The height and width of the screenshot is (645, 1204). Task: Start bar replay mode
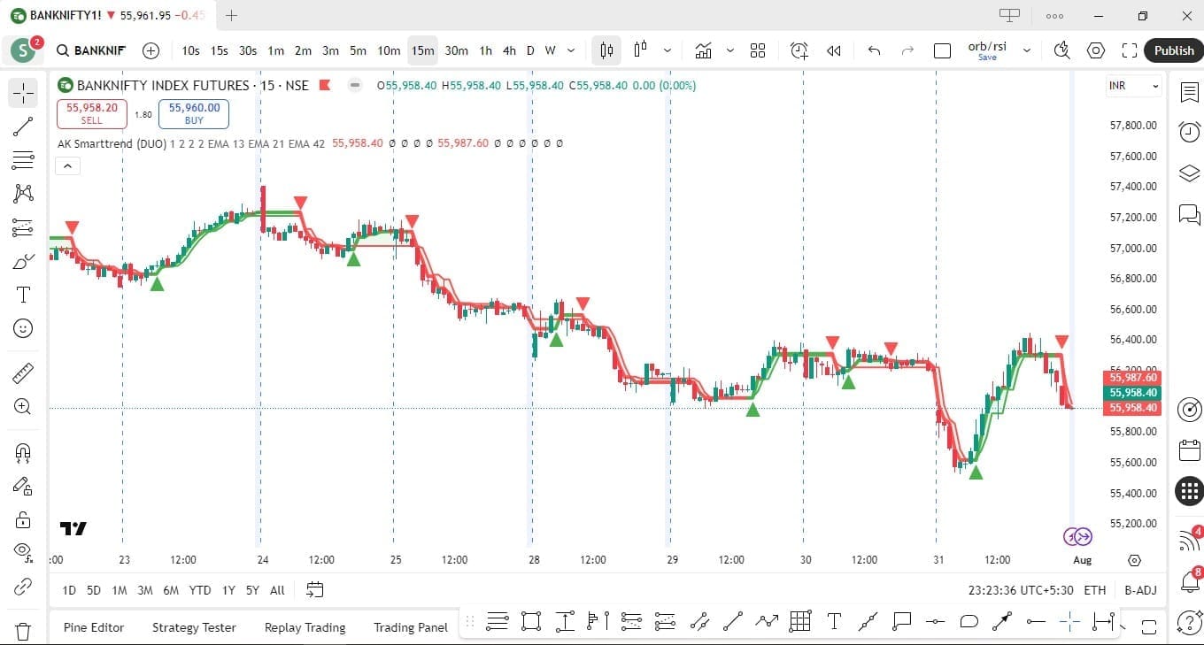[x=834, y=50]
